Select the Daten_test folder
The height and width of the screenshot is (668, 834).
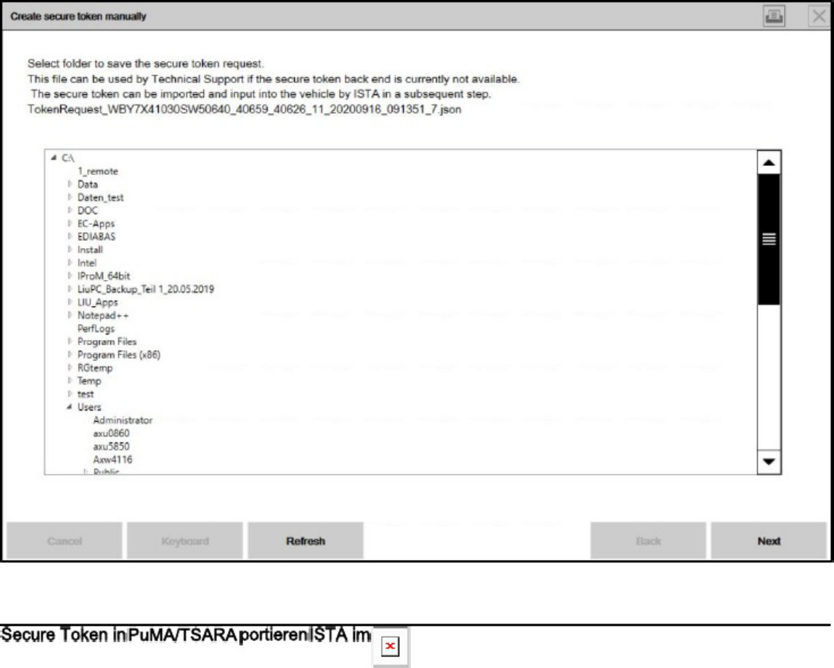100,197
